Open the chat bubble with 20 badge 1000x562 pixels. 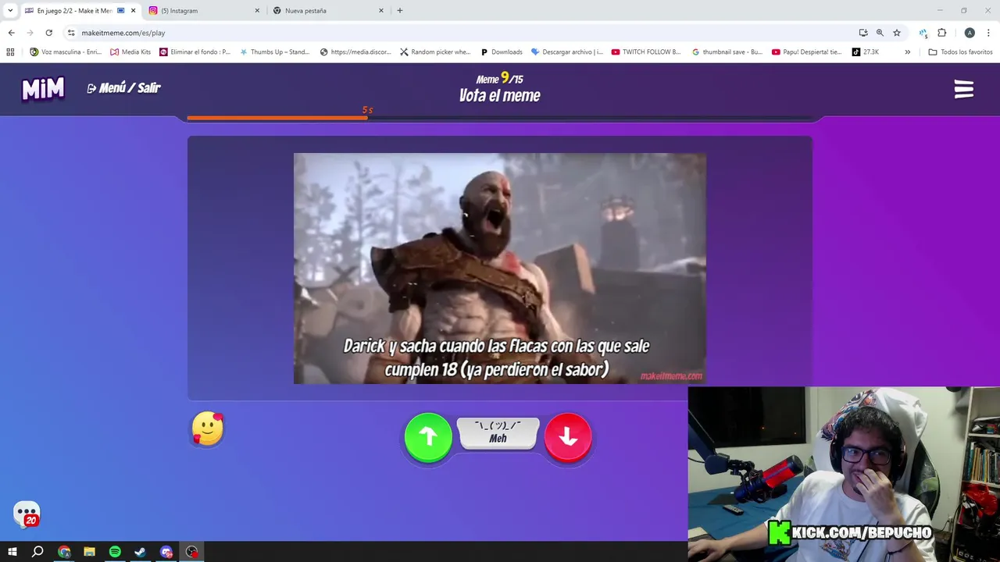(x=27, y=514)
